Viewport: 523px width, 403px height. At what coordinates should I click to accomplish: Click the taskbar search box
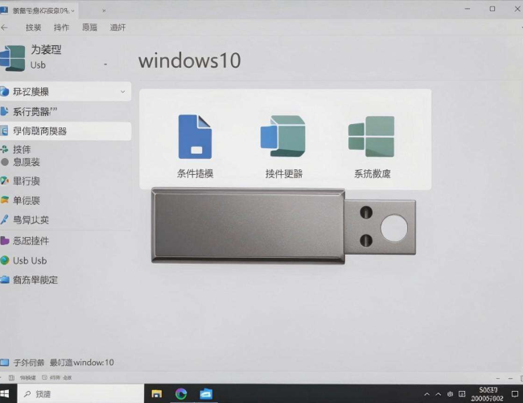(80, 394)
